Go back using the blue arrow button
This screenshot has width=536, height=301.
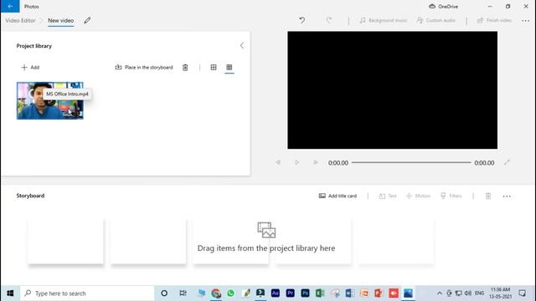[10, 6]
